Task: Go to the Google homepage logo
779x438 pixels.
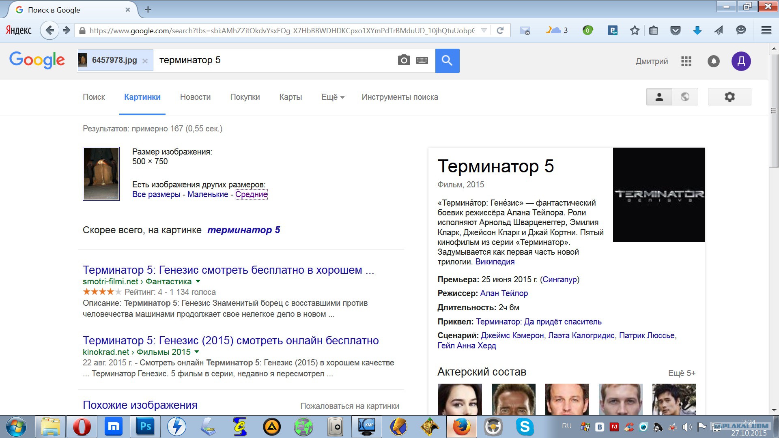Action: tap(37, 60)
